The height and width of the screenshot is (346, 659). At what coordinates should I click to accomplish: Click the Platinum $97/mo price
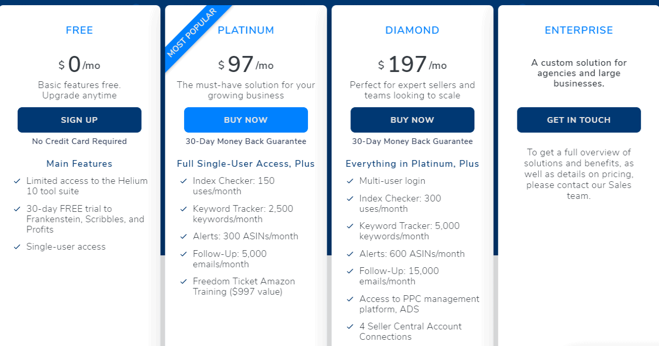246,65
